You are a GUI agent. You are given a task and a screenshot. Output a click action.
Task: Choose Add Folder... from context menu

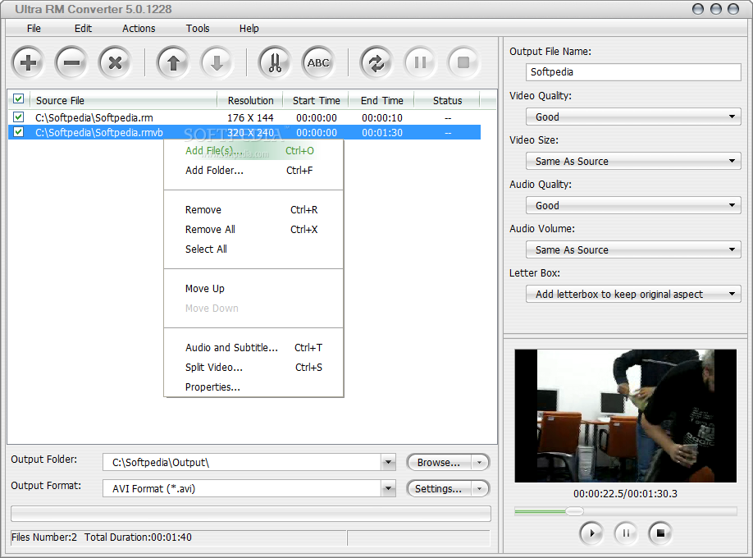point(253,171)
